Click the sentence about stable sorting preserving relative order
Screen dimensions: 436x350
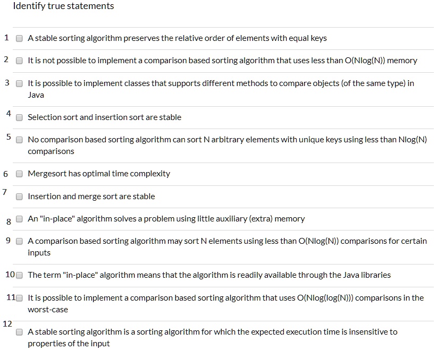coord(177,38)
